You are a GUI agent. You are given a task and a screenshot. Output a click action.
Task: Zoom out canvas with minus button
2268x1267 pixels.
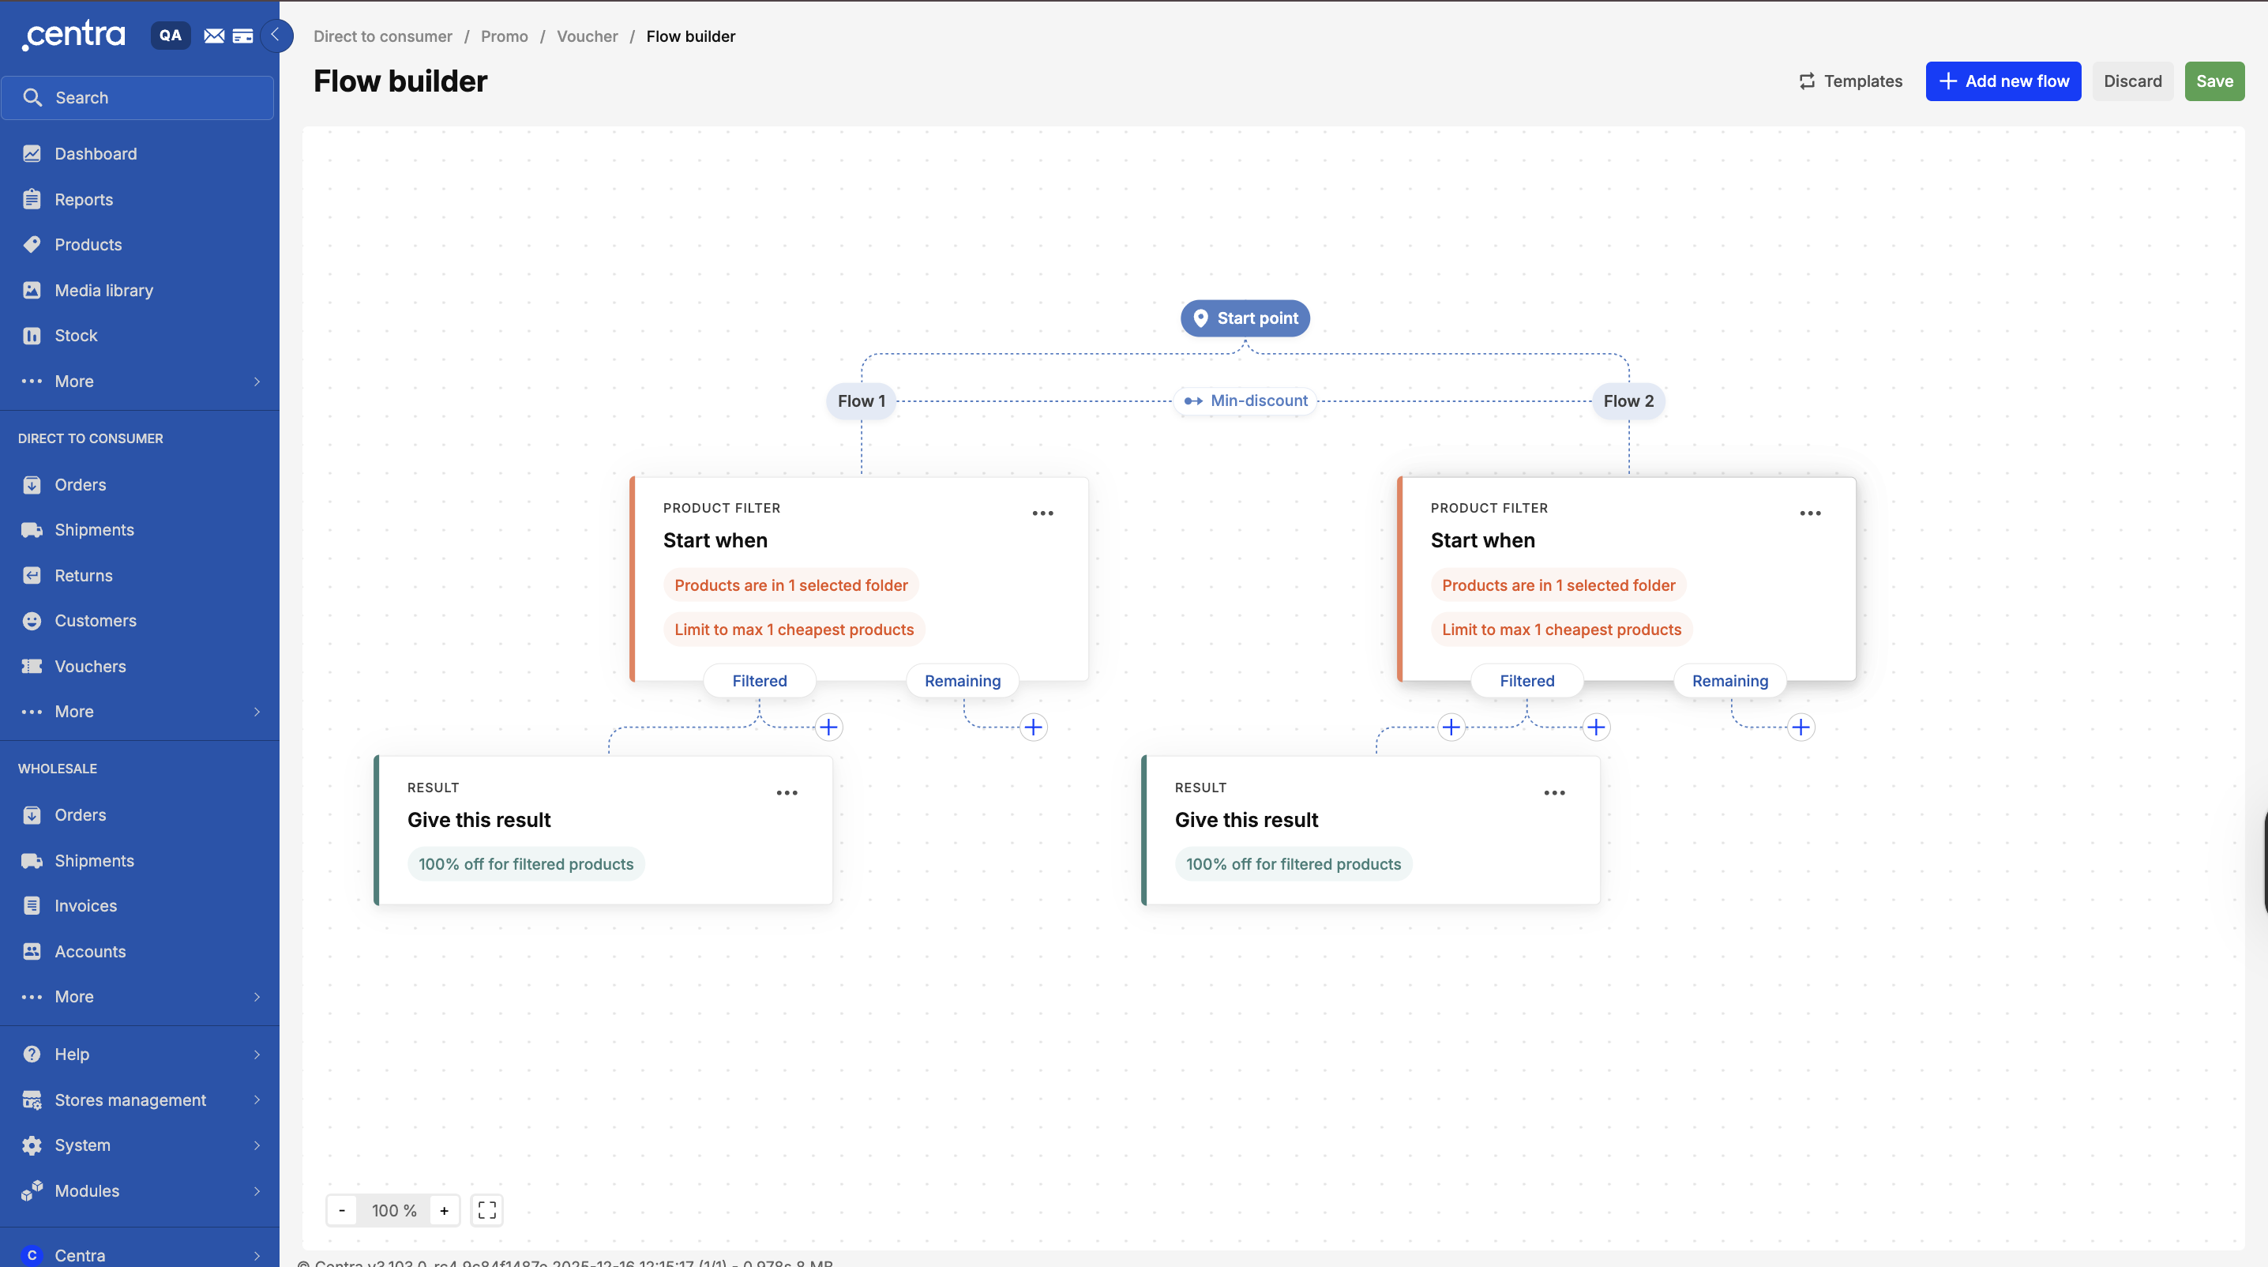[x=342, y=1210]
